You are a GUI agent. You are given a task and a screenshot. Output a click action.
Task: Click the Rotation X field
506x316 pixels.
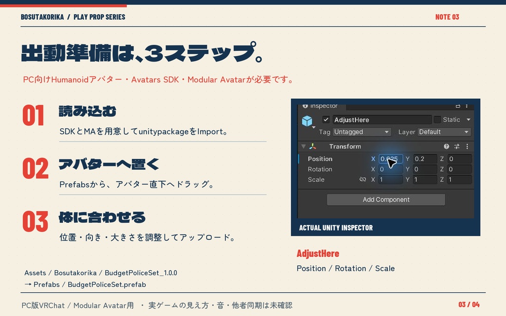point(390,169)
